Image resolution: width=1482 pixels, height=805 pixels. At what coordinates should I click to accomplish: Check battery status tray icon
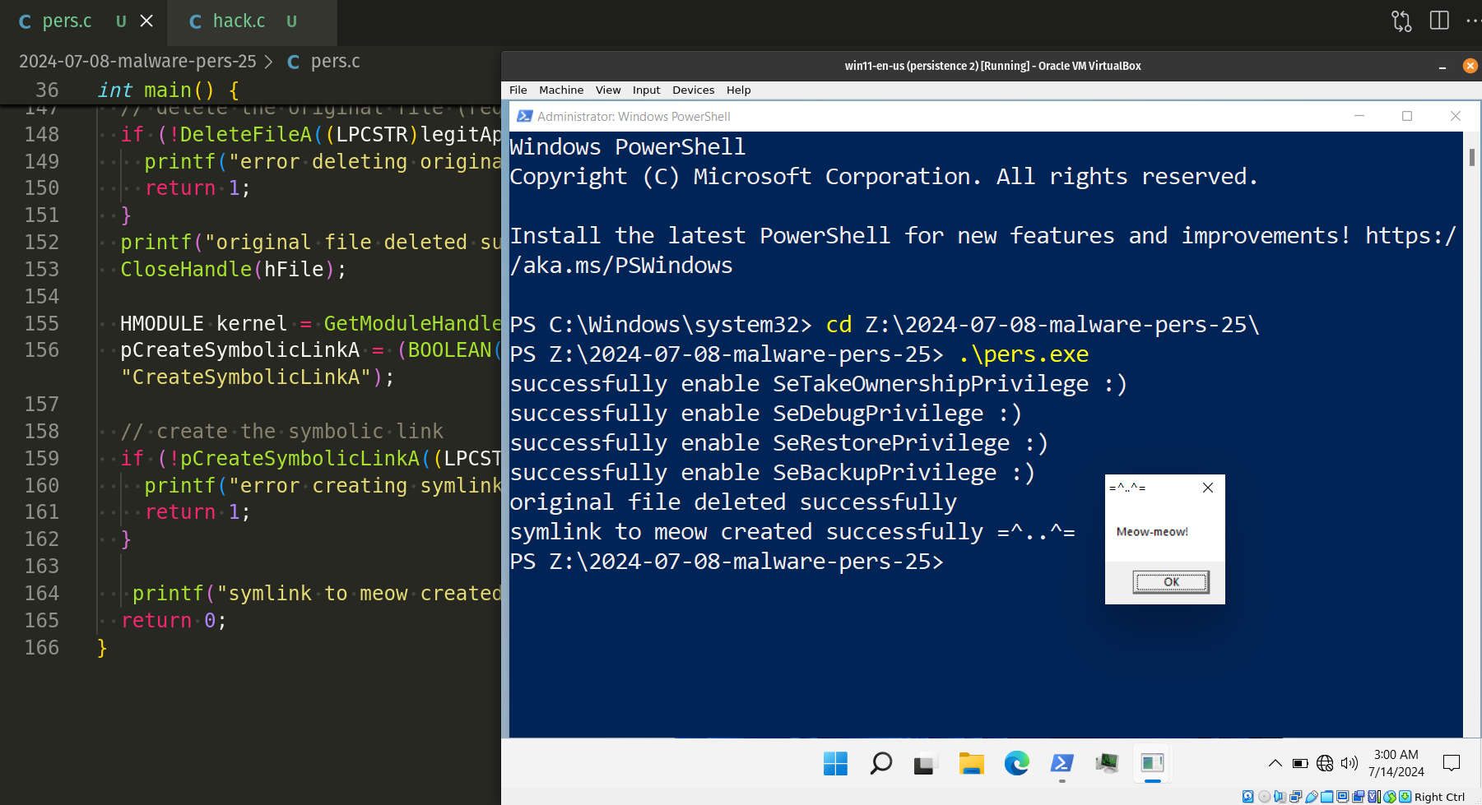(x=1300, y=763)
